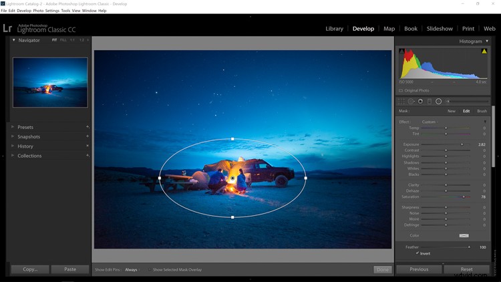Toggle the Invert mask checkbox
Screen dimensions: 501x282
[x=417, y=253]
